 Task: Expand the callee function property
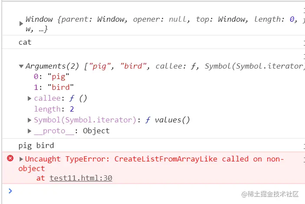click(x=30, y=99)
